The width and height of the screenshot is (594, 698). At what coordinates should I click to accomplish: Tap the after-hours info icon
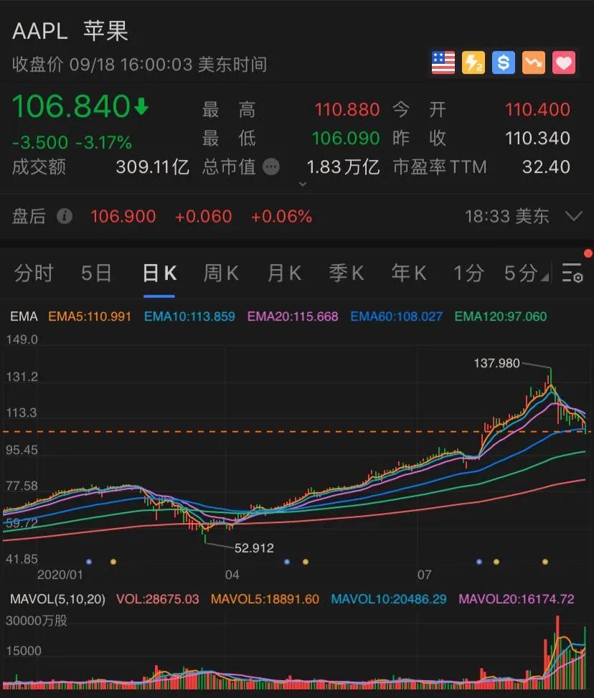65,217
